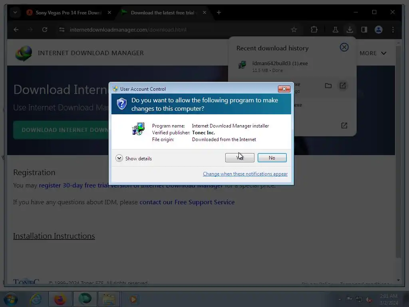409x307 pixels.
Task: Open Change when these notifications appear link
Action: (245, 174)
